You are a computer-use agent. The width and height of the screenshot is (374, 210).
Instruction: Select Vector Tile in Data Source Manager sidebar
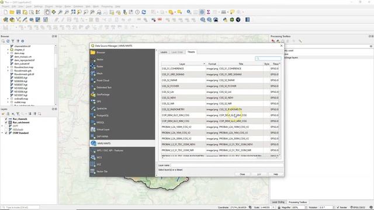[x=122, y=171]
